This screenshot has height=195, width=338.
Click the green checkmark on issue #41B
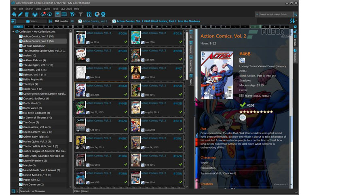[181, 129]
